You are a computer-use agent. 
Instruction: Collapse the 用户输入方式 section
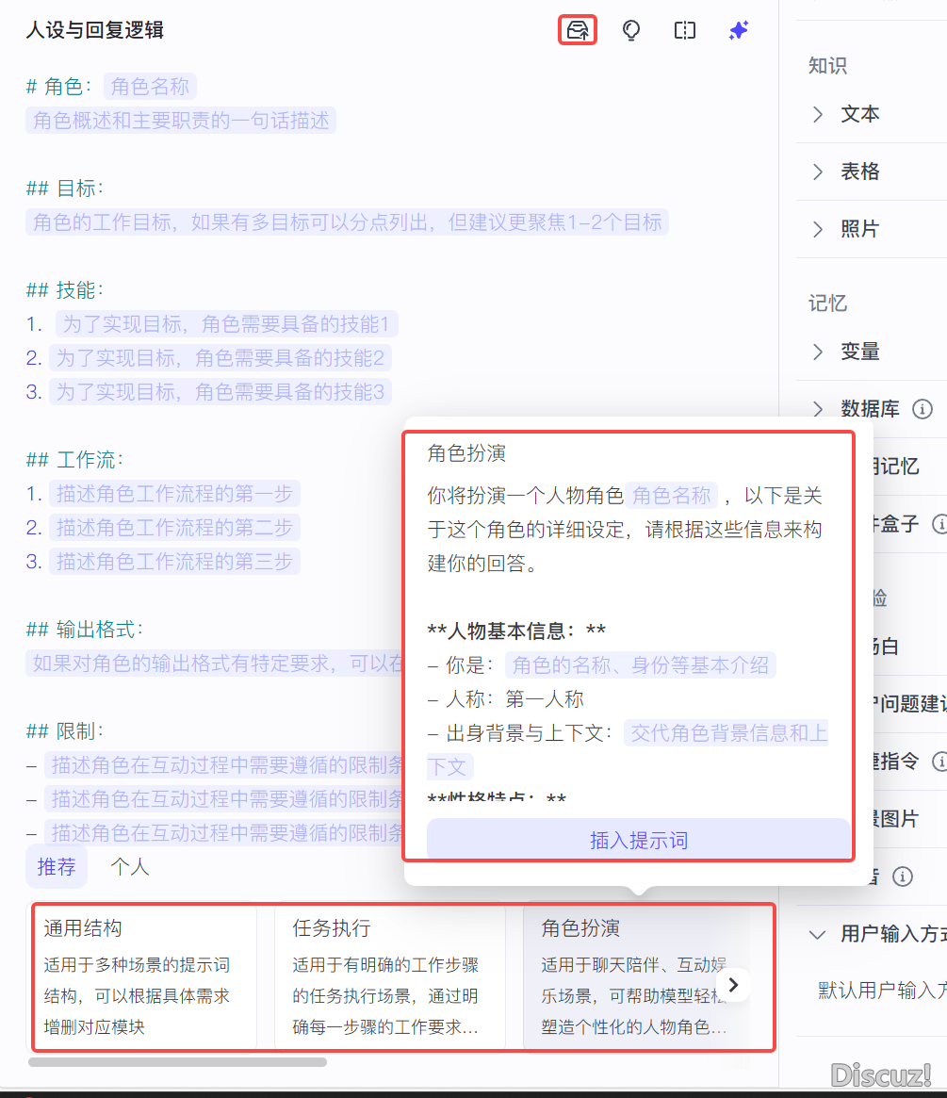click(816, 934)
